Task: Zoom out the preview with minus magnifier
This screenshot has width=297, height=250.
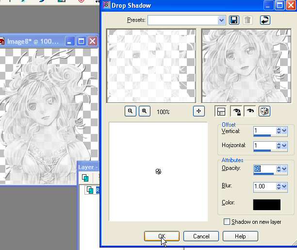Action: (x=131, y=111)
